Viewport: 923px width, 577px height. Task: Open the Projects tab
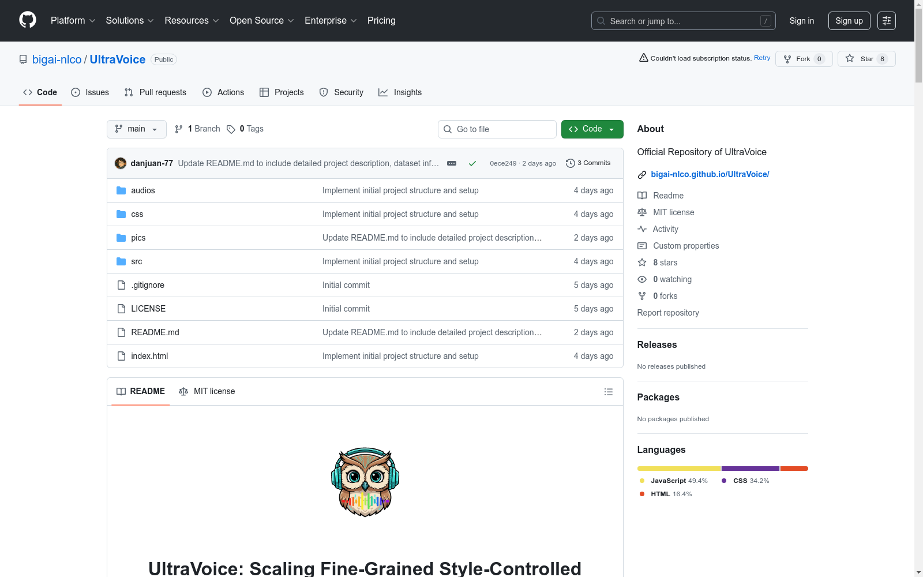(x=282, y=92)
